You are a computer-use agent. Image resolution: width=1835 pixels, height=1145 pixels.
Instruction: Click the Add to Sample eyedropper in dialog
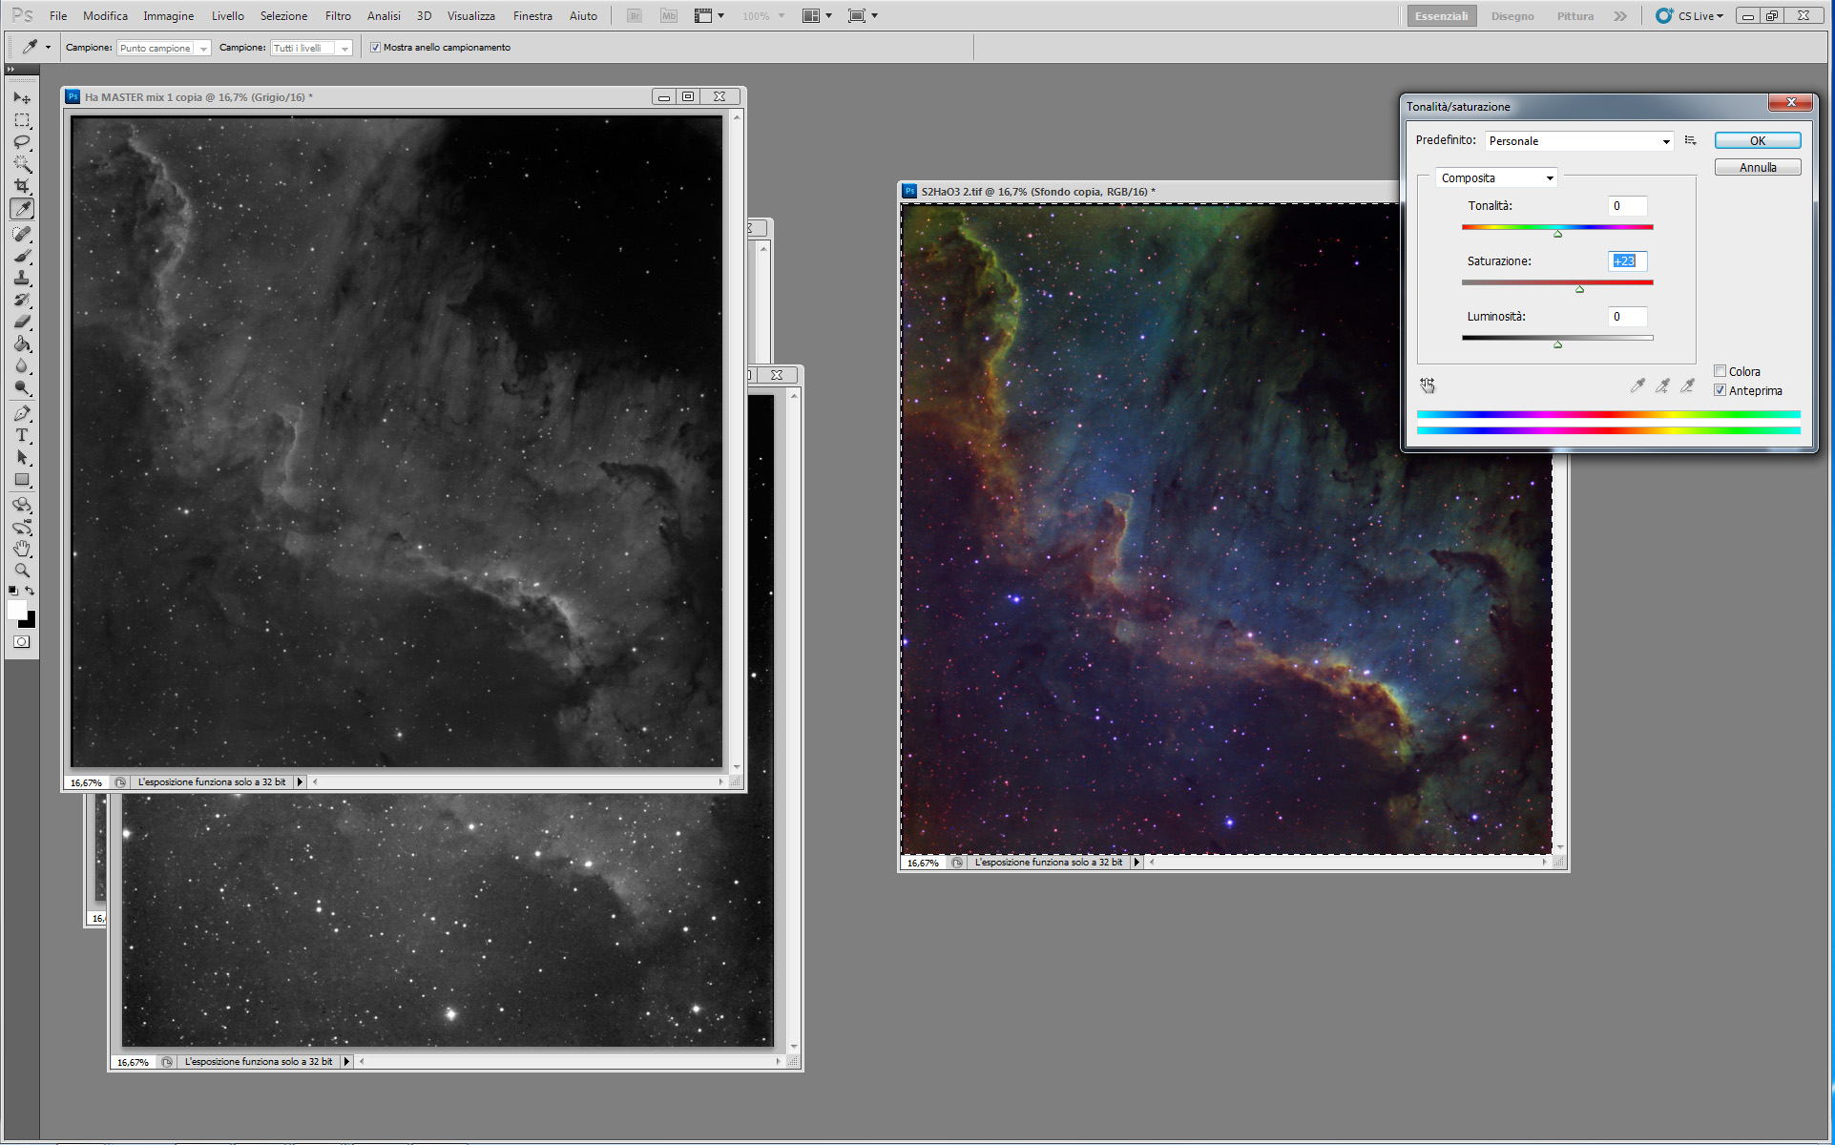(1662, 385)
